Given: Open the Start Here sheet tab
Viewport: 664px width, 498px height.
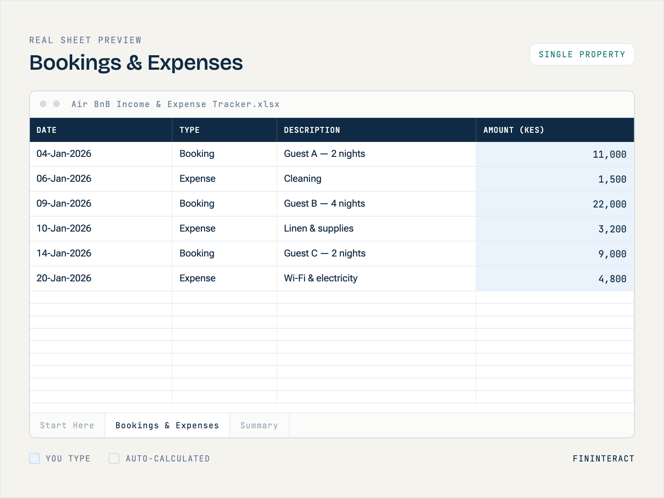Looking at the screenshot, I should pos(67,425).
